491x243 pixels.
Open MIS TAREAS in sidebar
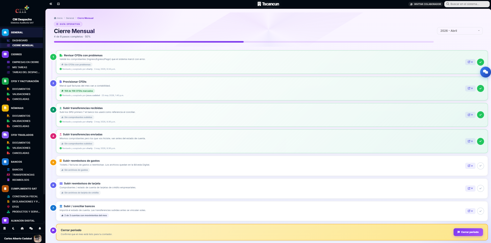pos(22,67)
